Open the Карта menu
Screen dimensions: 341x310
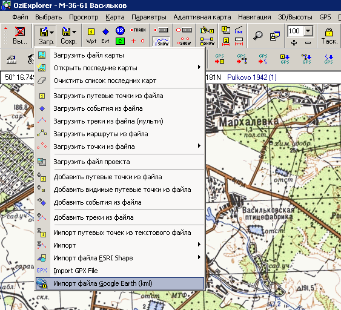coord(115,17)
